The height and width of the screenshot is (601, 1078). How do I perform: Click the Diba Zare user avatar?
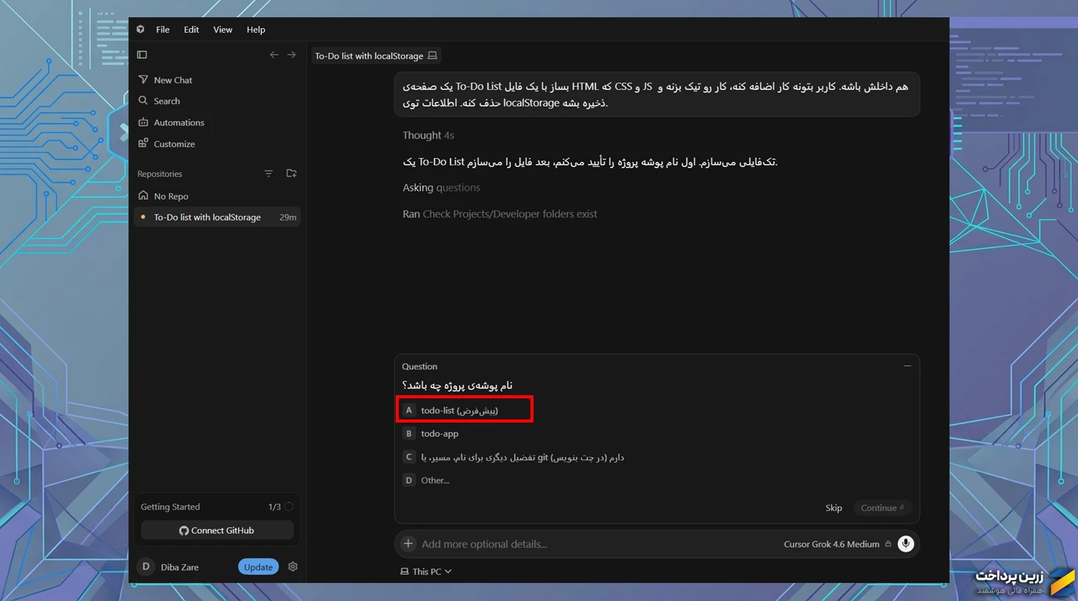pyautogui.click(x=146, y=567)
